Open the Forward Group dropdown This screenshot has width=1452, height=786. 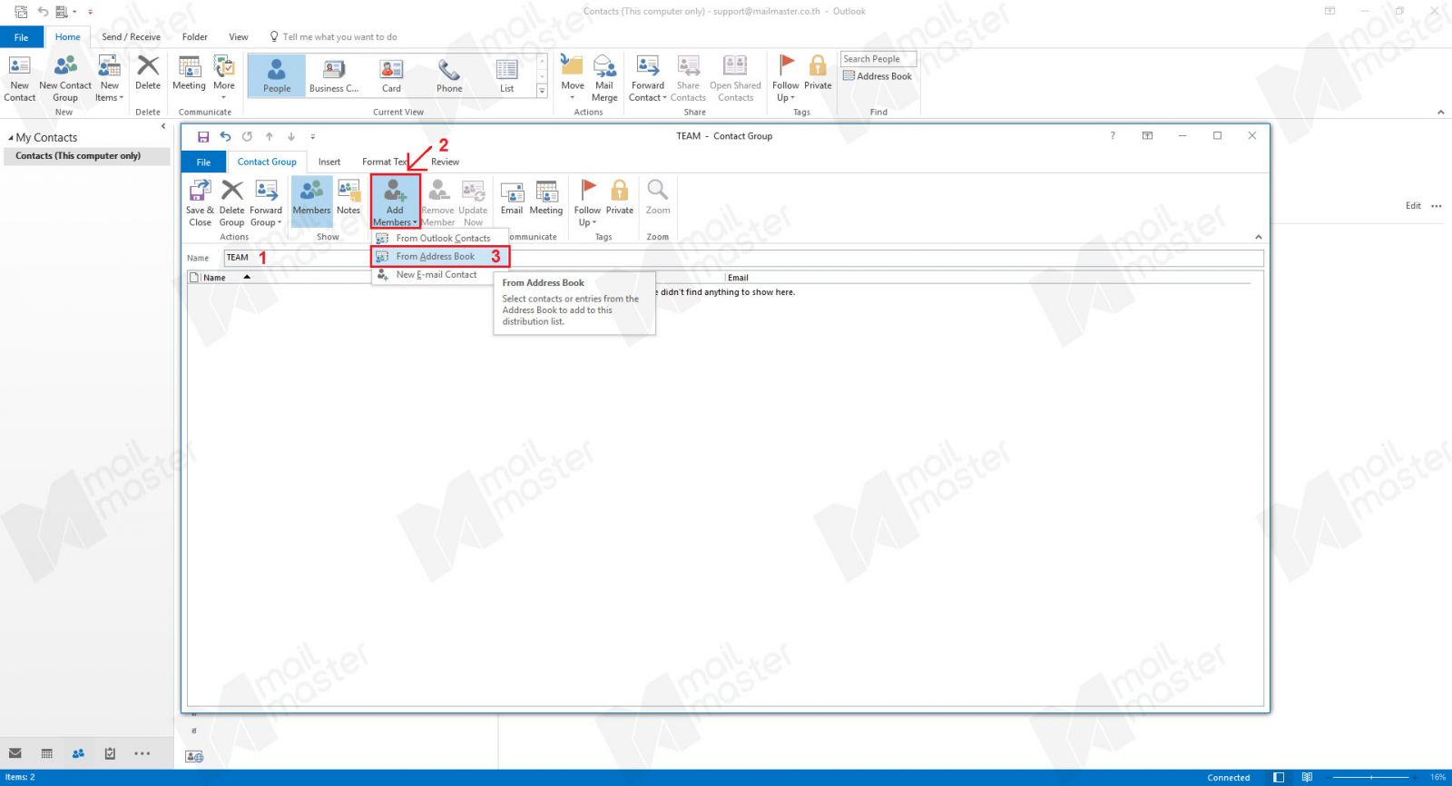[266, 202]
